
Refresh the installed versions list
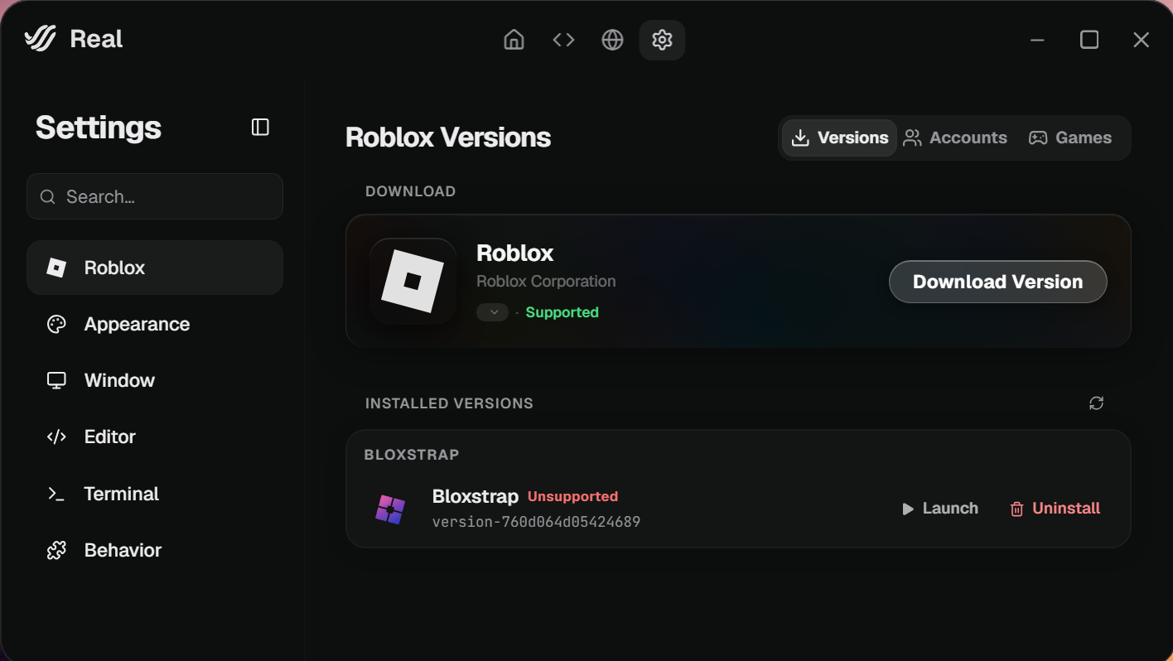point(1096,403)
